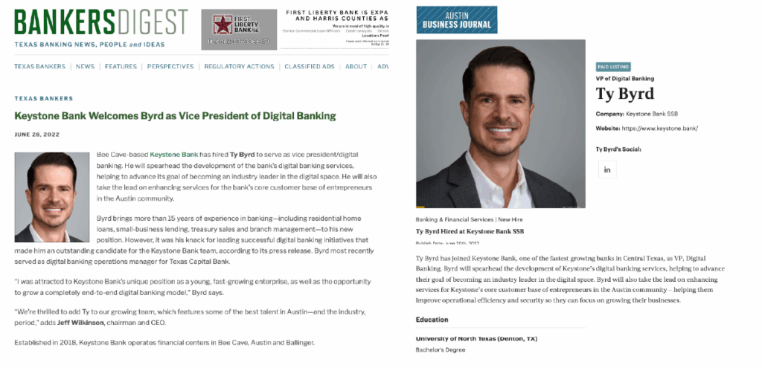Select the Perspectives menu item

pyautogui.click(x=170, y=66)
